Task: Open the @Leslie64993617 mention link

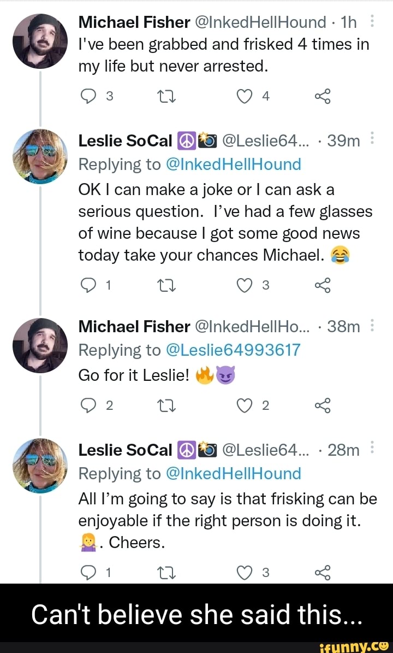Action: click(x=233, y=350)
